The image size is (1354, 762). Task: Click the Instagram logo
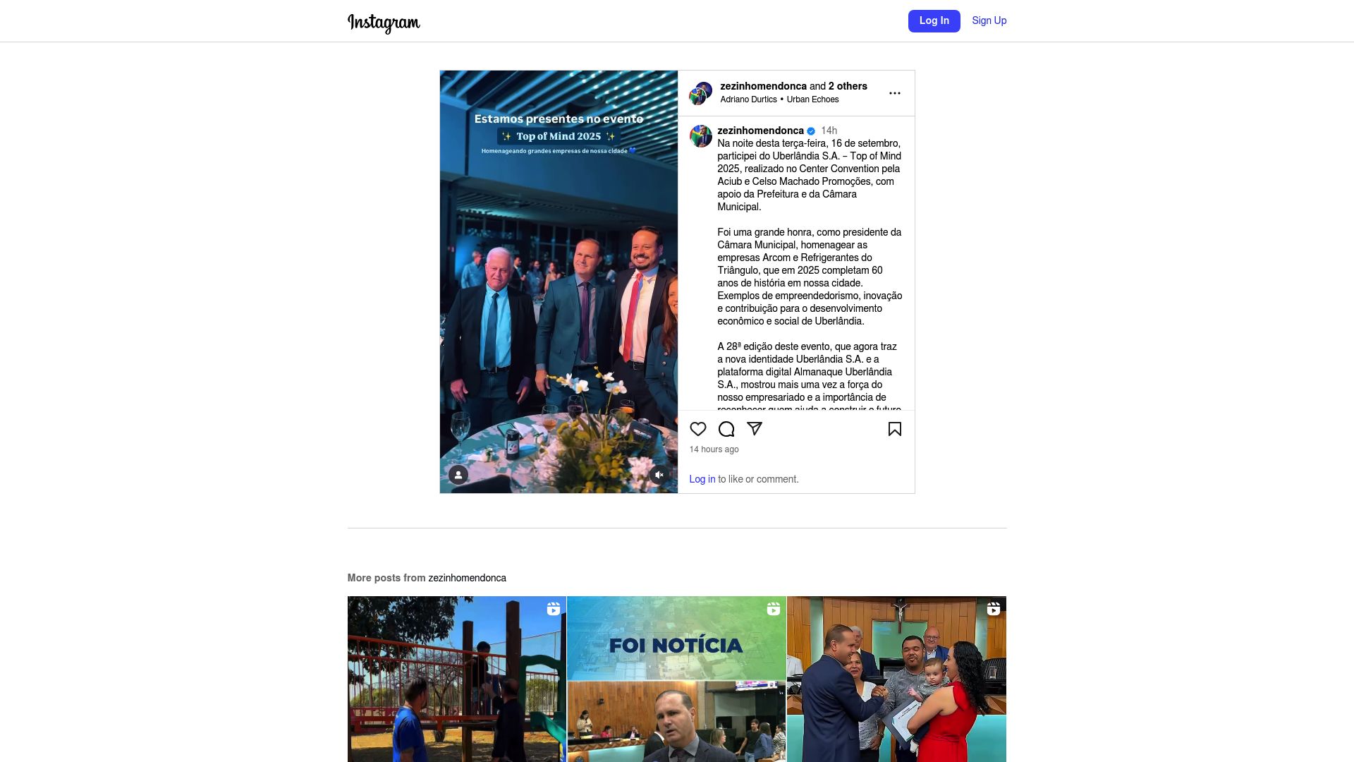tap(384, 23)
